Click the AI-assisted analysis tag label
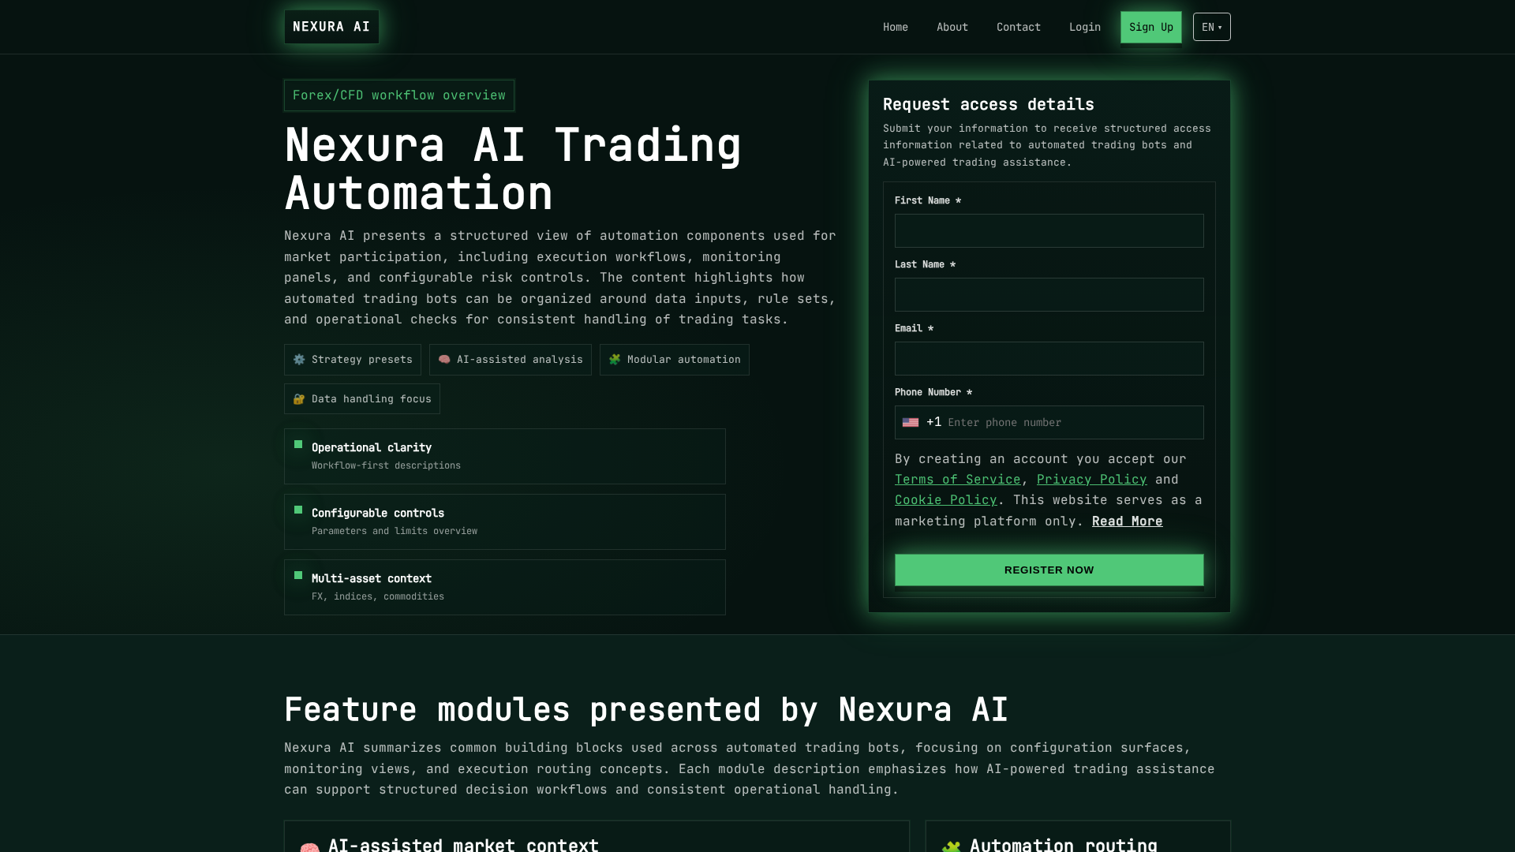This screenshot has height=852, width=1515. tap(520, 360)
